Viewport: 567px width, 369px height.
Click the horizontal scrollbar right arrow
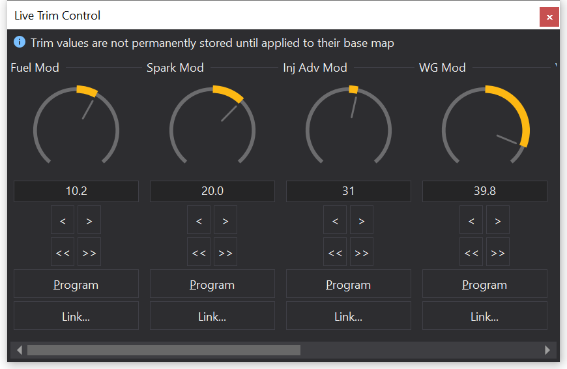click(x=547, y=350)
